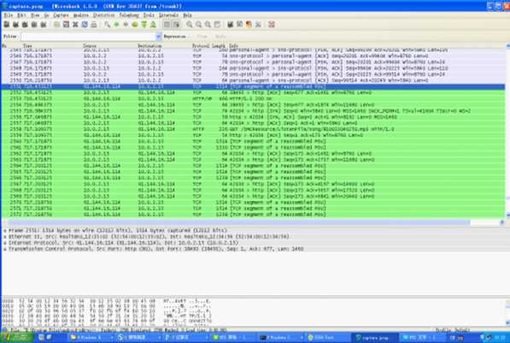Screen dimensions: 510x343
Task: Click the Apply filter button
Action: (x=220, y=37)
